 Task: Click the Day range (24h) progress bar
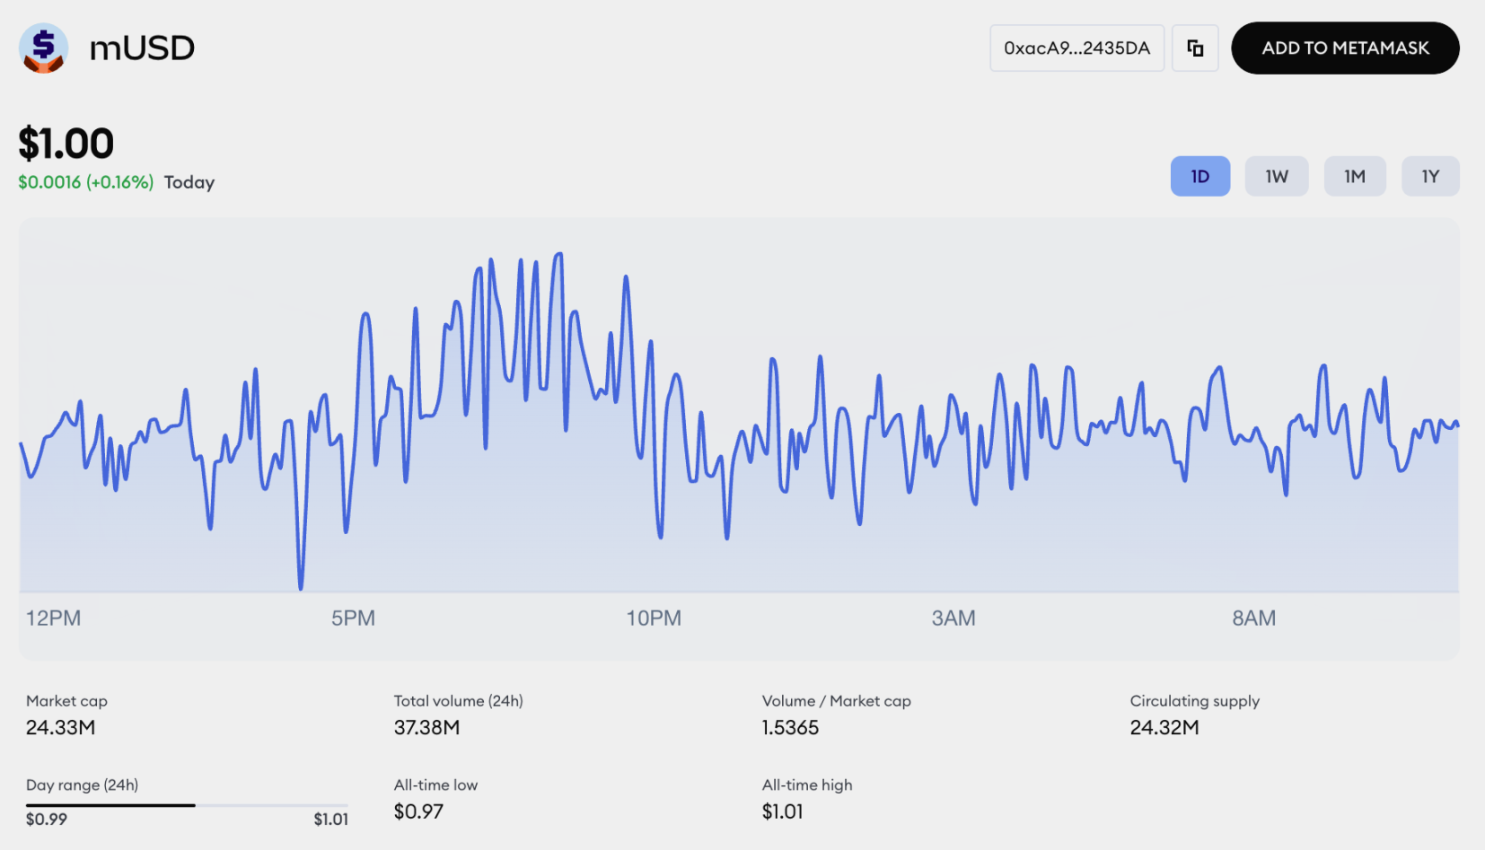pos(187,805)
